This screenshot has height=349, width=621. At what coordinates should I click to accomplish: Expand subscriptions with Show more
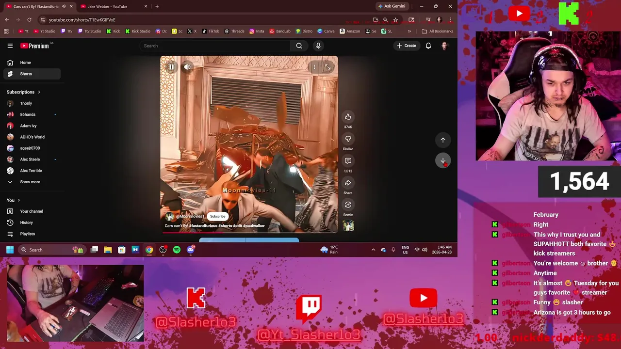coord(32,182)
